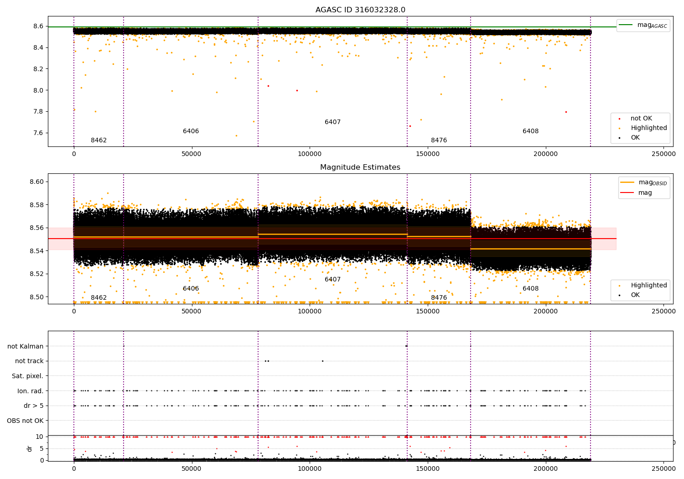684x479 pixels.
Task: Click the 50000 x-axis tick on bottom plot
Action: [x=192, y=469]
